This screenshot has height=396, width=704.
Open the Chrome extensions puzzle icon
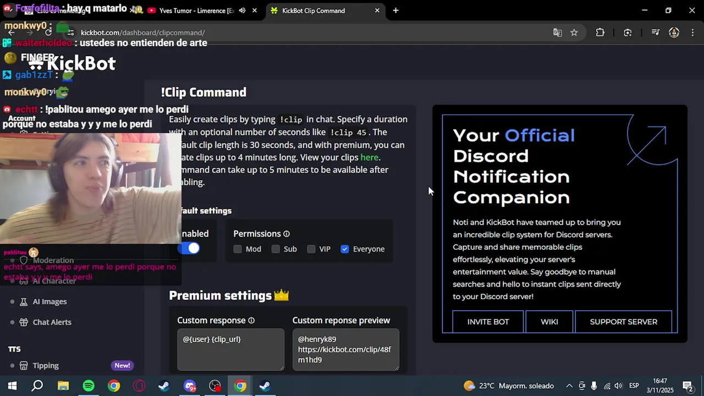tap(600, 32)
